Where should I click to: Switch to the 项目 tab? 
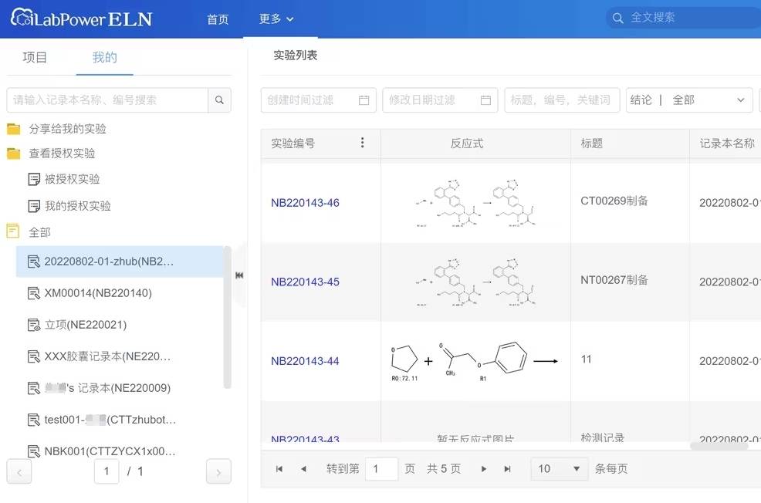(35, 56)
